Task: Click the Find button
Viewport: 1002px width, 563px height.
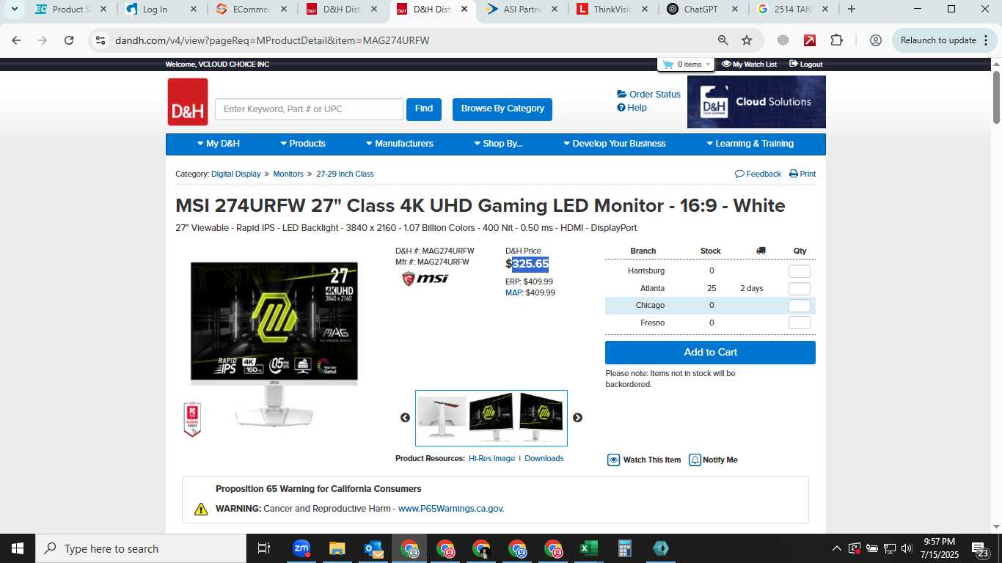Action: 424,109
